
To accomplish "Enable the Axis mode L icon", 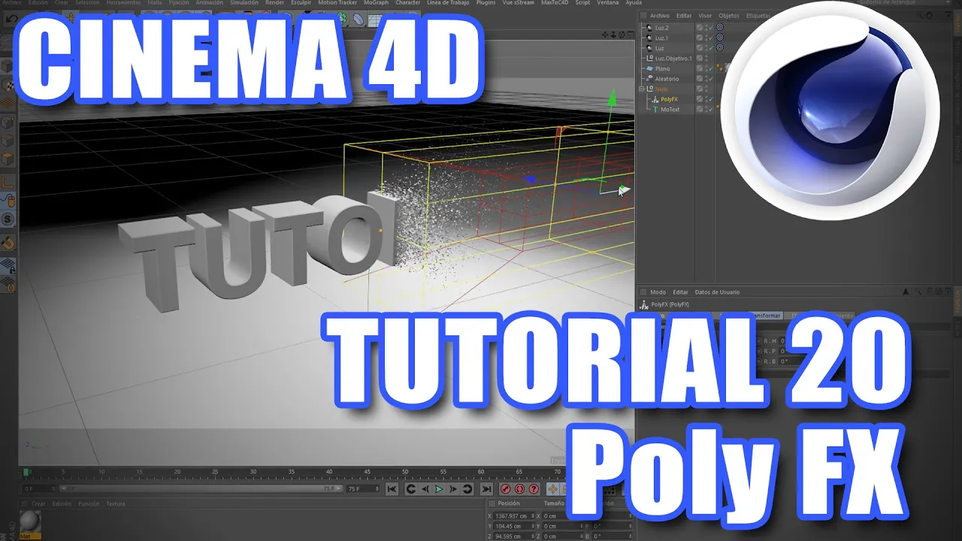I will 8,182.
